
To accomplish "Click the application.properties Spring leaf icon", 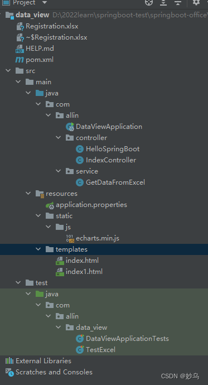I will point(50,205).
